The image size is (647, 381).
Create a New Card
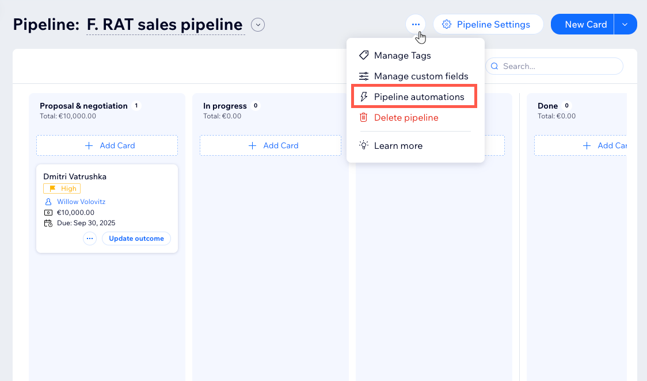pyautogui.click(x=582, y=24)
